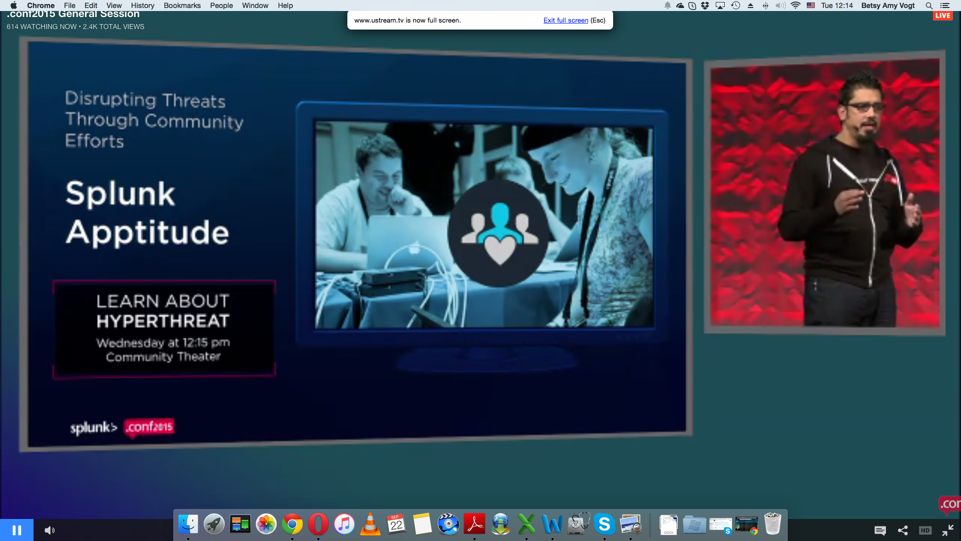Viewport: 961px width, 541px height.
Task: Open the Trash in the dock
Action: point(772,524)
